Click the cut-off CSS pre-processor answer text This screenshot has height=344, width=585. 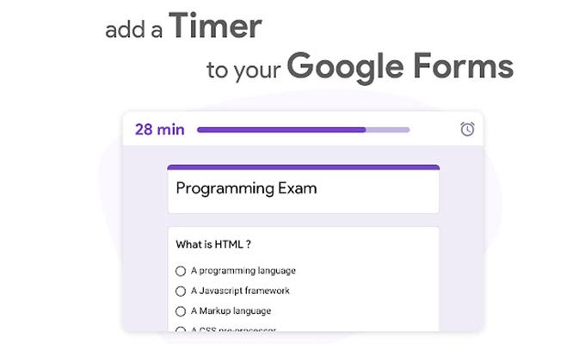[233, 329]
